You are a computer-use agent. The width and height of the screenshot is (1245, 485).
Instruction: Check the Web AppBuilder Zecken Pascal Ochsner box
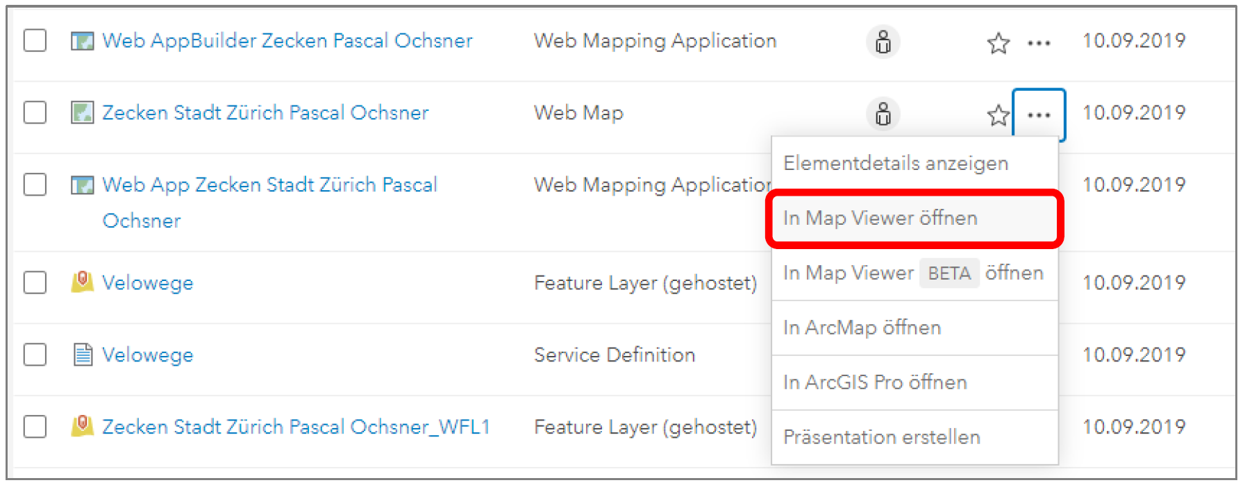pyautogui.click(x=35, y=40)
